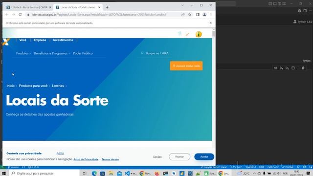This screenshot has height=176, width=313.
Task: Reload the Locais da Sorte page
Action: 20,15
